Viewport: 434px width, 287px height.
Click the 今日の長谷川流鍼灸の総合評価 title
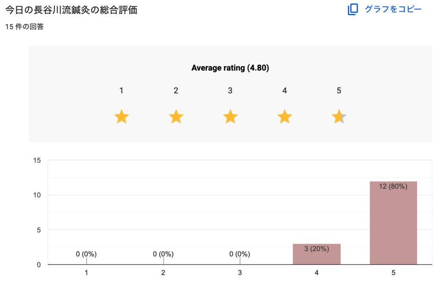point(71,10)
